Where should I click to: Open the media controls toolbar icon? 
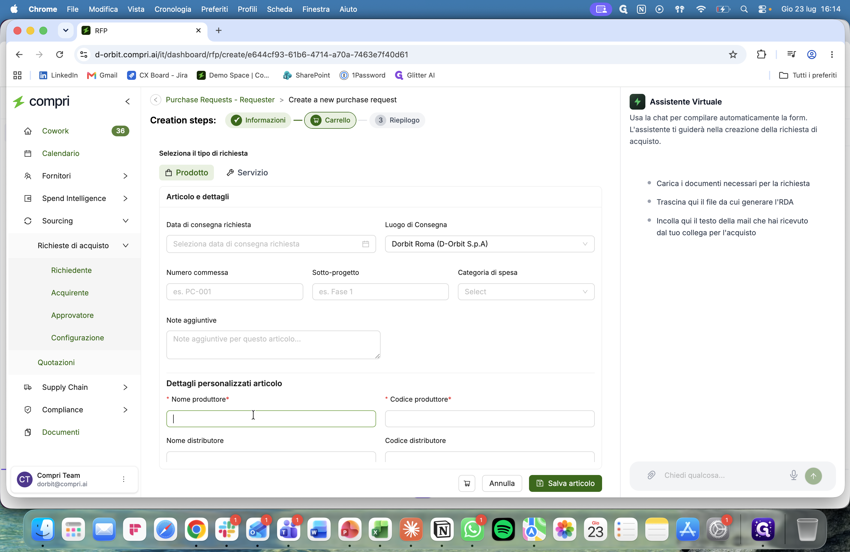791,55
